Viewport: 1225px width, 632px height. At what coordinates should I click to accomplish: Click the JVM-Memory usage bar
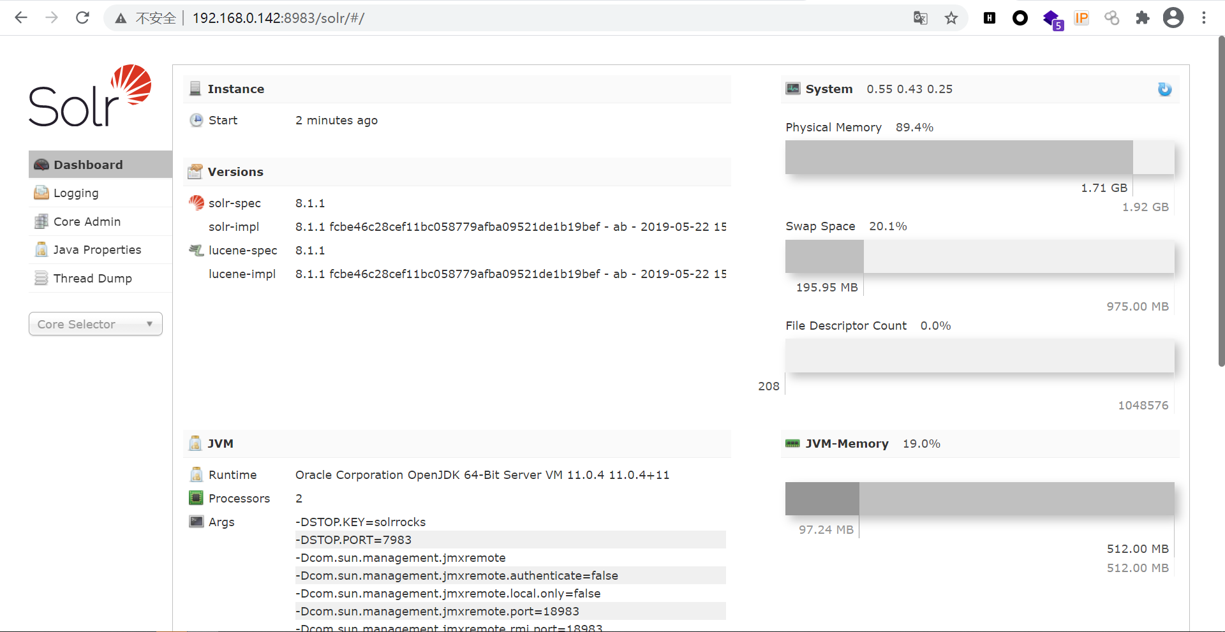[x=980, y=499]
